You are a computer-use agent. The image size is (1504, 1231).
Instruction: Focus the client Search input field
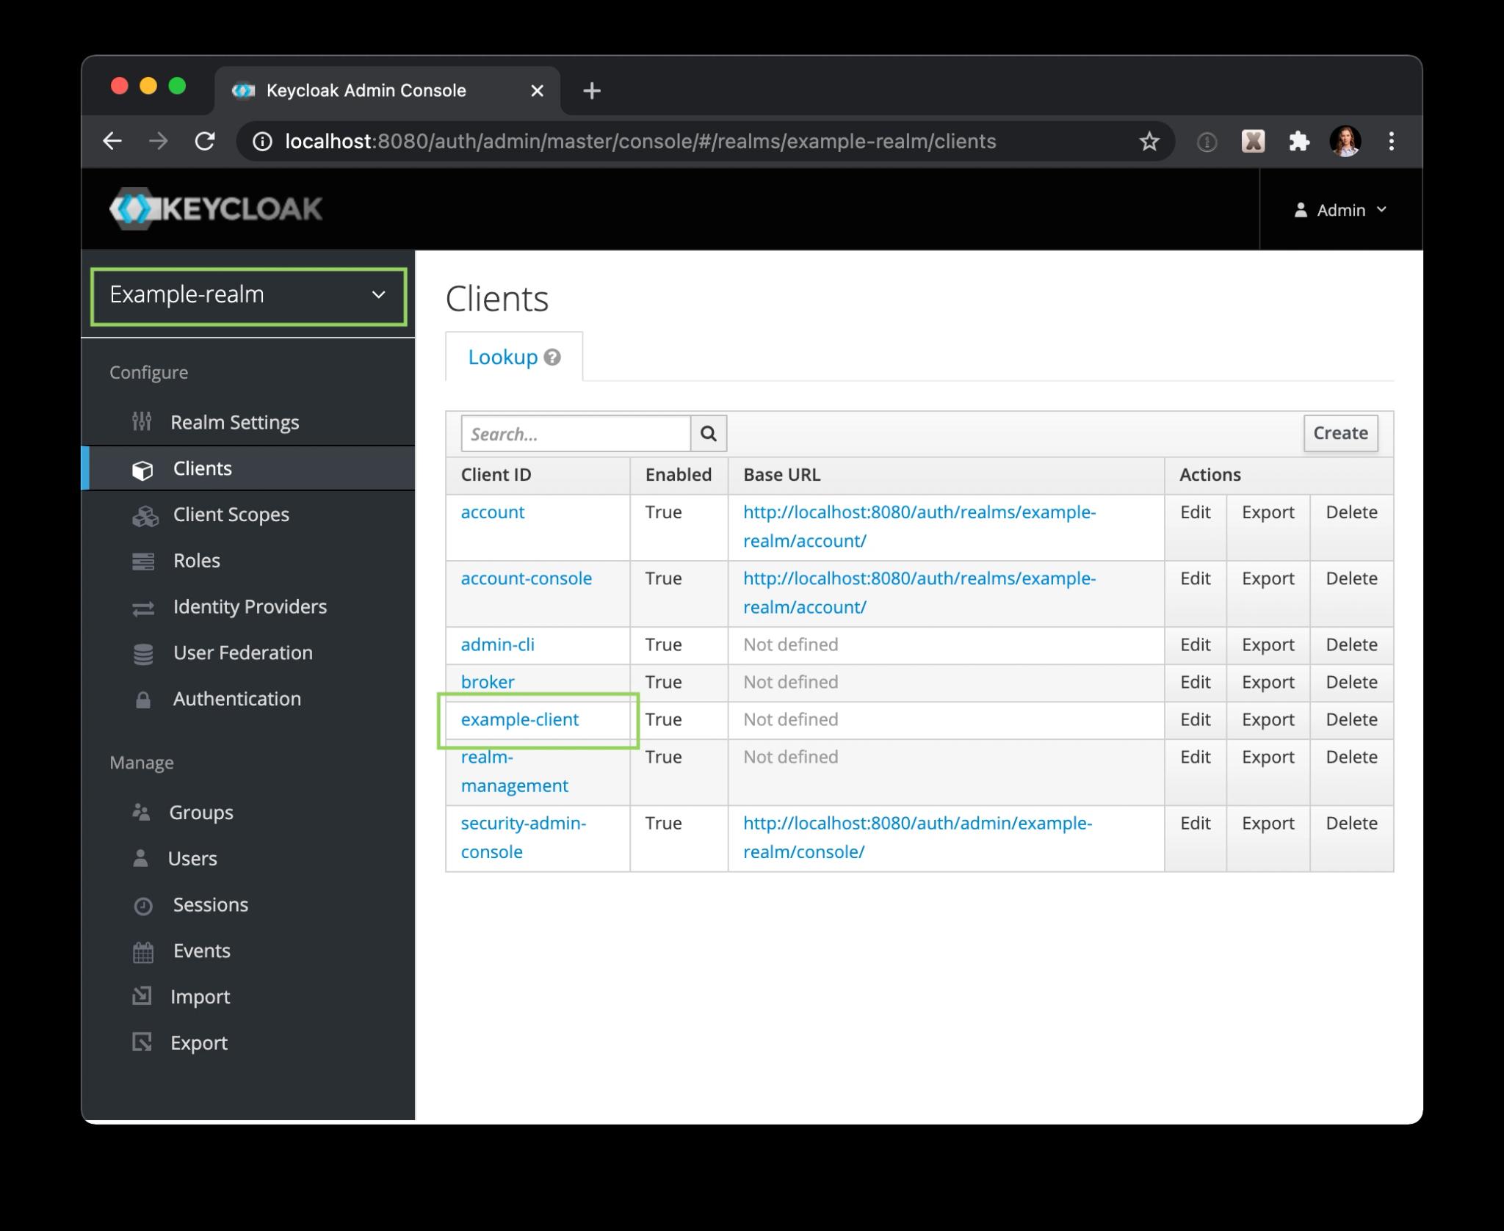pyautogui.click(x=575, y=433)
